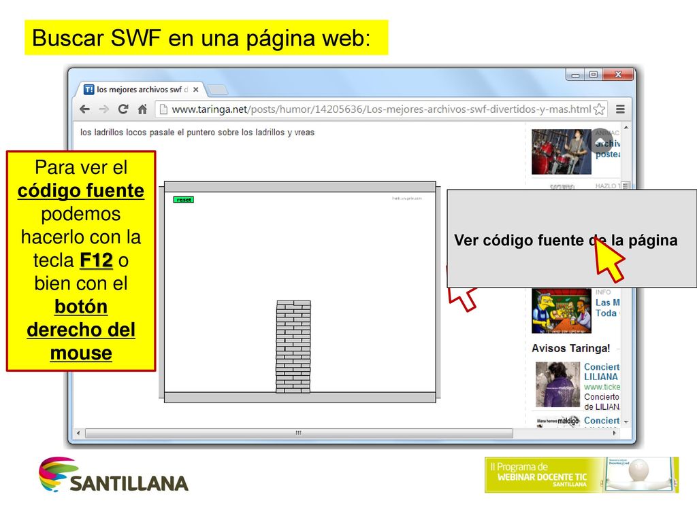This screenshot has height=522, width=697.
Task: Click the browser back arrow
Action: [x=84, y=109]
